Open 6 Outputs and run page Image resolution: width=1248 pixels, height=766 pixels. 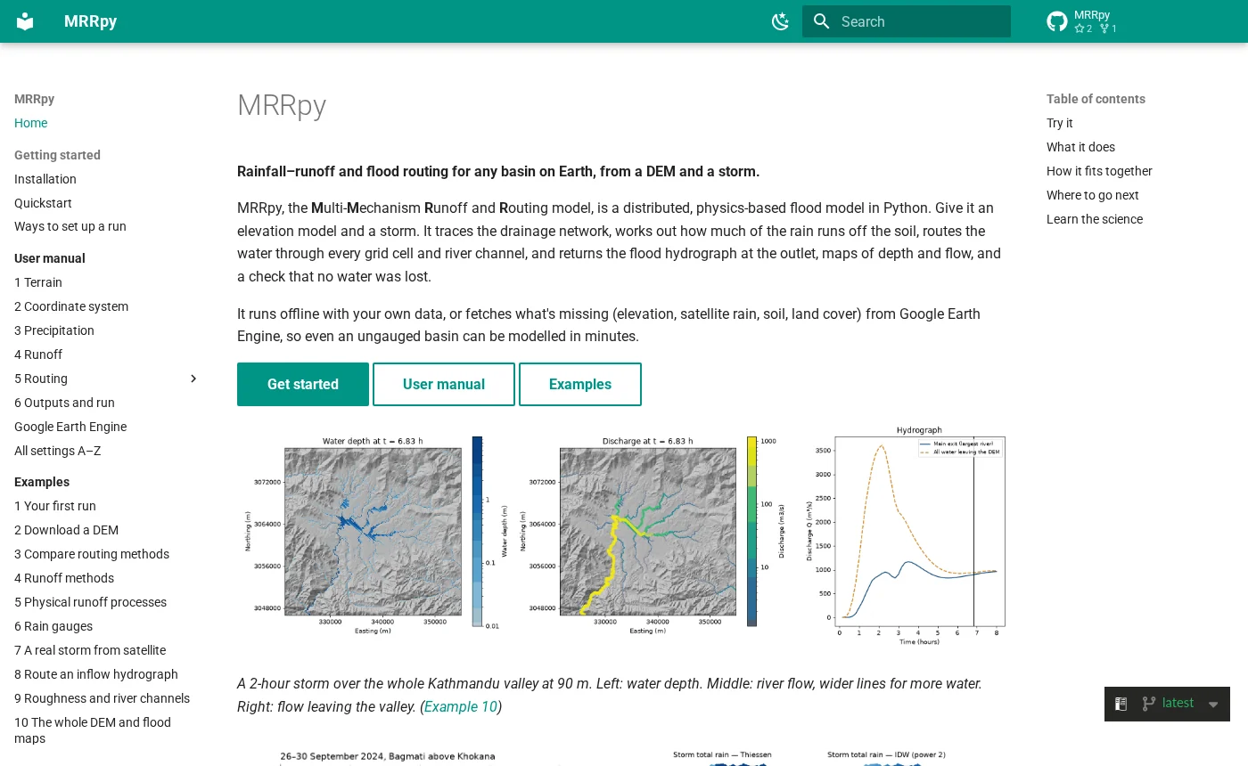coord(64,403)
